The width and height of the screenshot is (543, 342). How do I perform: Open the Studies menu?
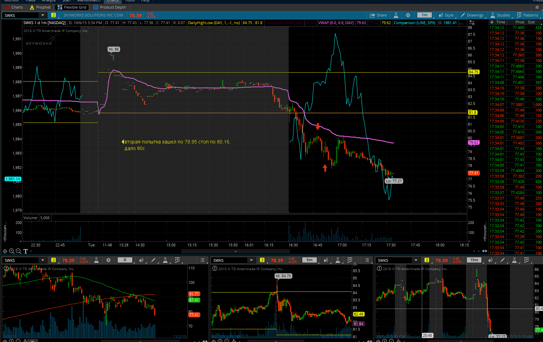pyautogui.click(x=500, y=15)
